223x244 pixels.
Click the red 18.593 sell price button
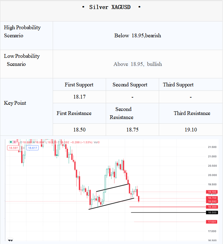point(13,148)
